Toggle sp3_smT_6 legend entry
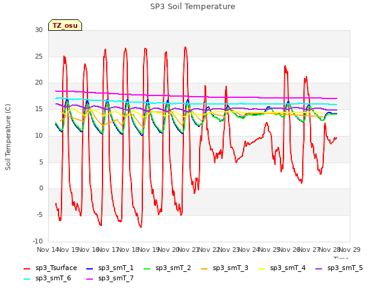Screen dimensions: 386x290 [47, 279]
